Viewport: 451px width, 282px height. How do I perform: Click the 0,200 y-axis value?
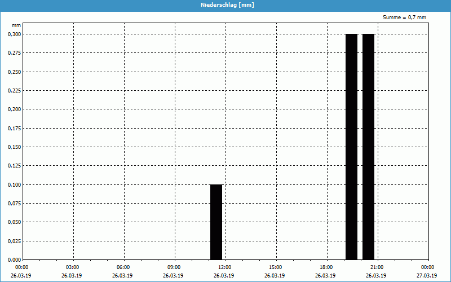13,109
